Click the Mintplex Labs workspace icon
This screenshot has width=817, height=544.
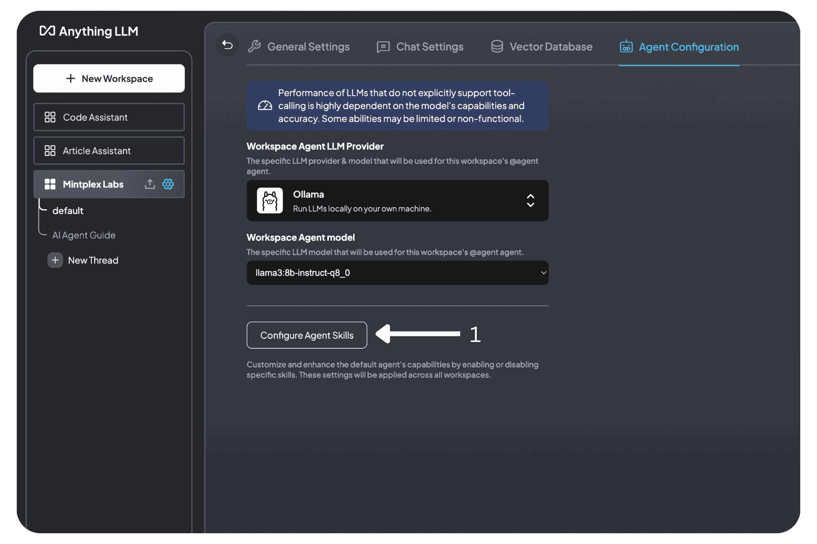[x=49, y=184]
